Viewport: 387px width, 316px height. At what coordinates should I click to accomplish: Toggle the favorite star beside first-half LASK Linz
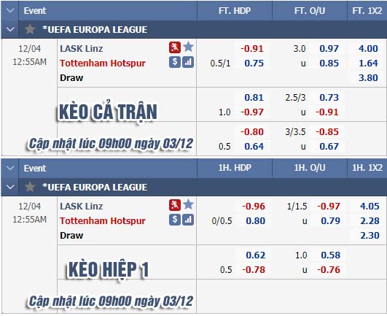point(188,204)
